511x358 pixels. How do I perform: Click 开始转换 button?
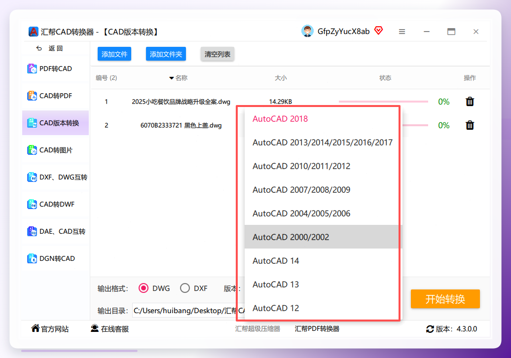(x=445, y=299)
